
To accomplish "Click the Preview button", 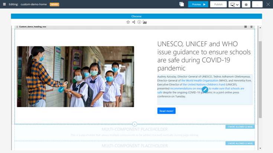I will [198, 4].
